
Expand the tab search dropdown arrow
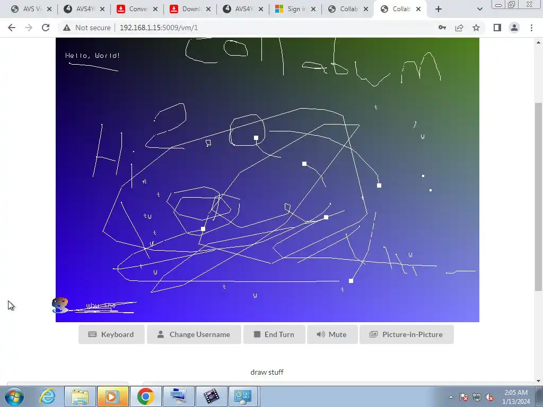(x=479, y=10)
